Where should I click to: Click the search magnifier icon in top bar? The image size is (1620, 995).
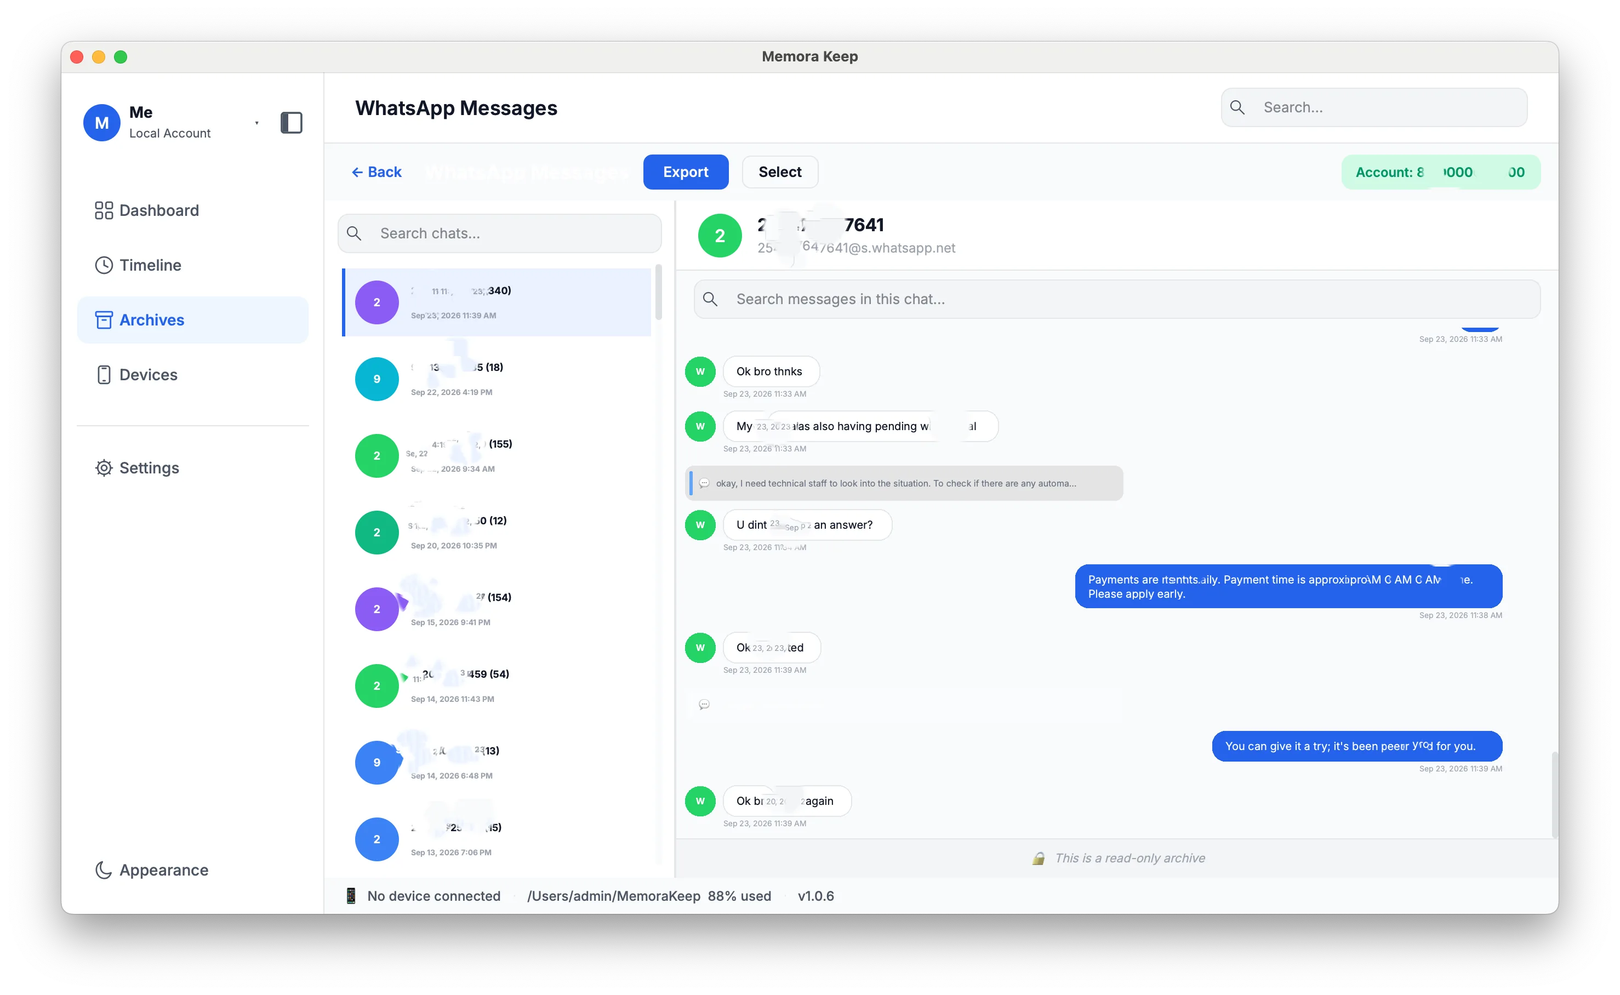point(1237,107)
